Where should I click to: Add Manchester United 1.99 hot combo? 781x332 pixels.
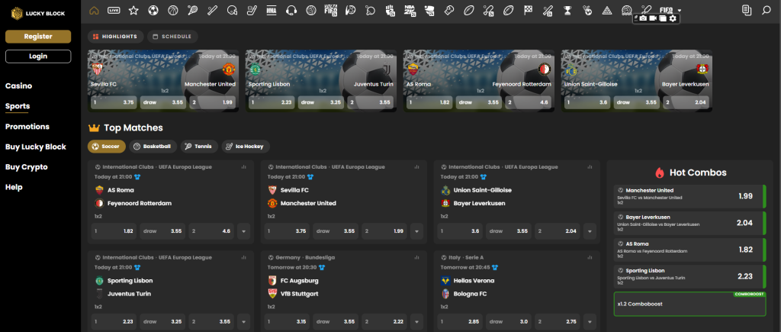click(x=689, y=196)
